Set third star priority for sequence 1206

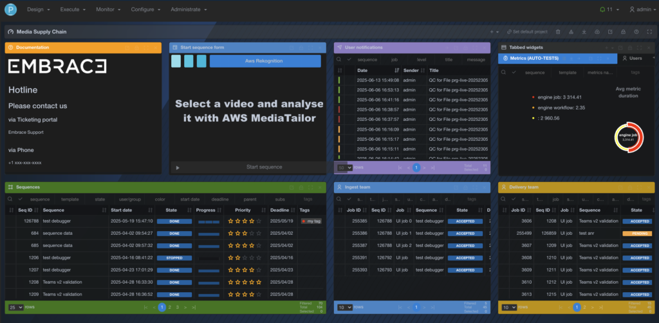pos(245,257)
